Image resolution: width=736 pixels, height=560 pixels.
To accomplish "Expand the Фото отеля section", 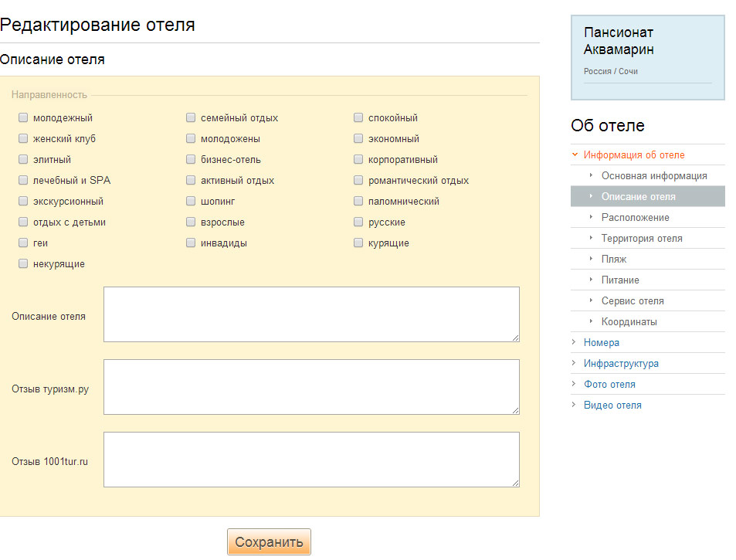I will click(x=609, y=384).
